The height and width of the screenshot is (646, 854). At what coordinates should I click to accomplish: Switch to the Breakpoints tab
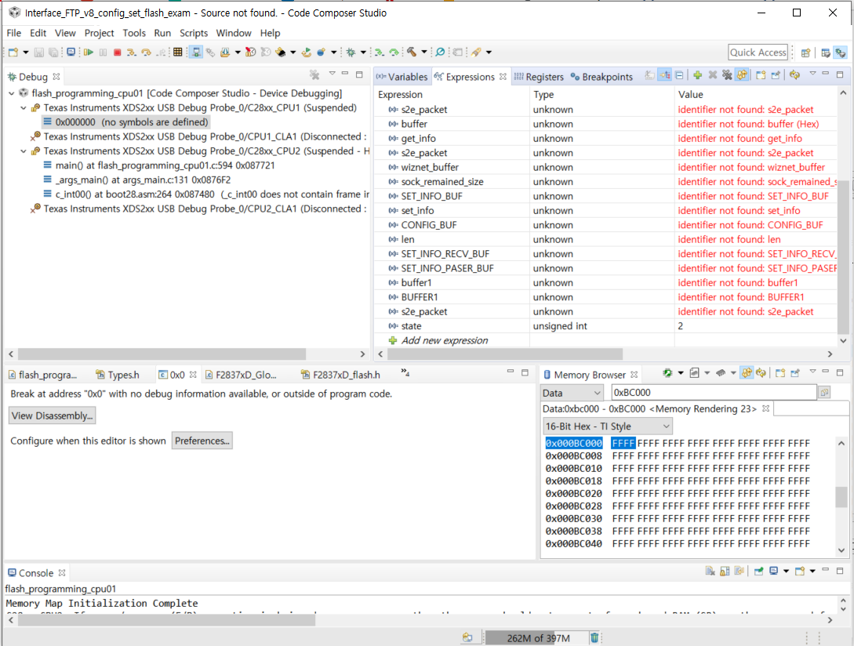(601, 77)
